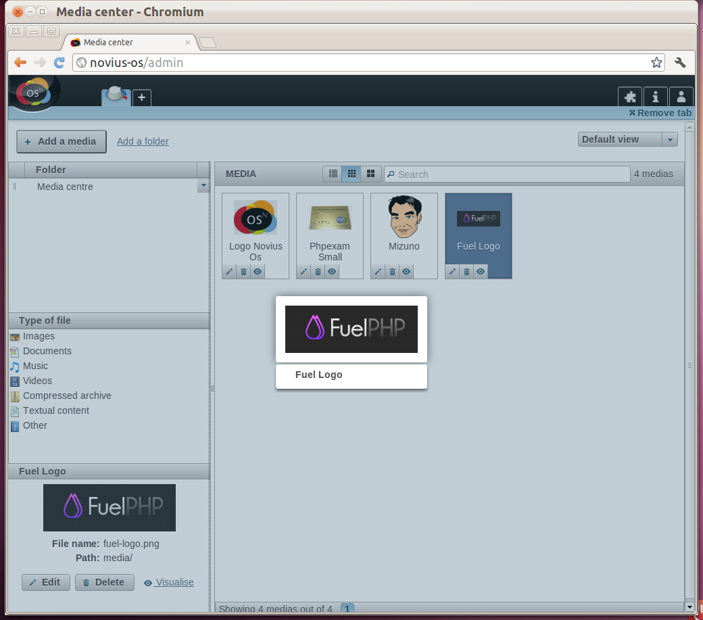Reload the page in Chromium
This screenshot has width=703, height=620.
[59, 62]
